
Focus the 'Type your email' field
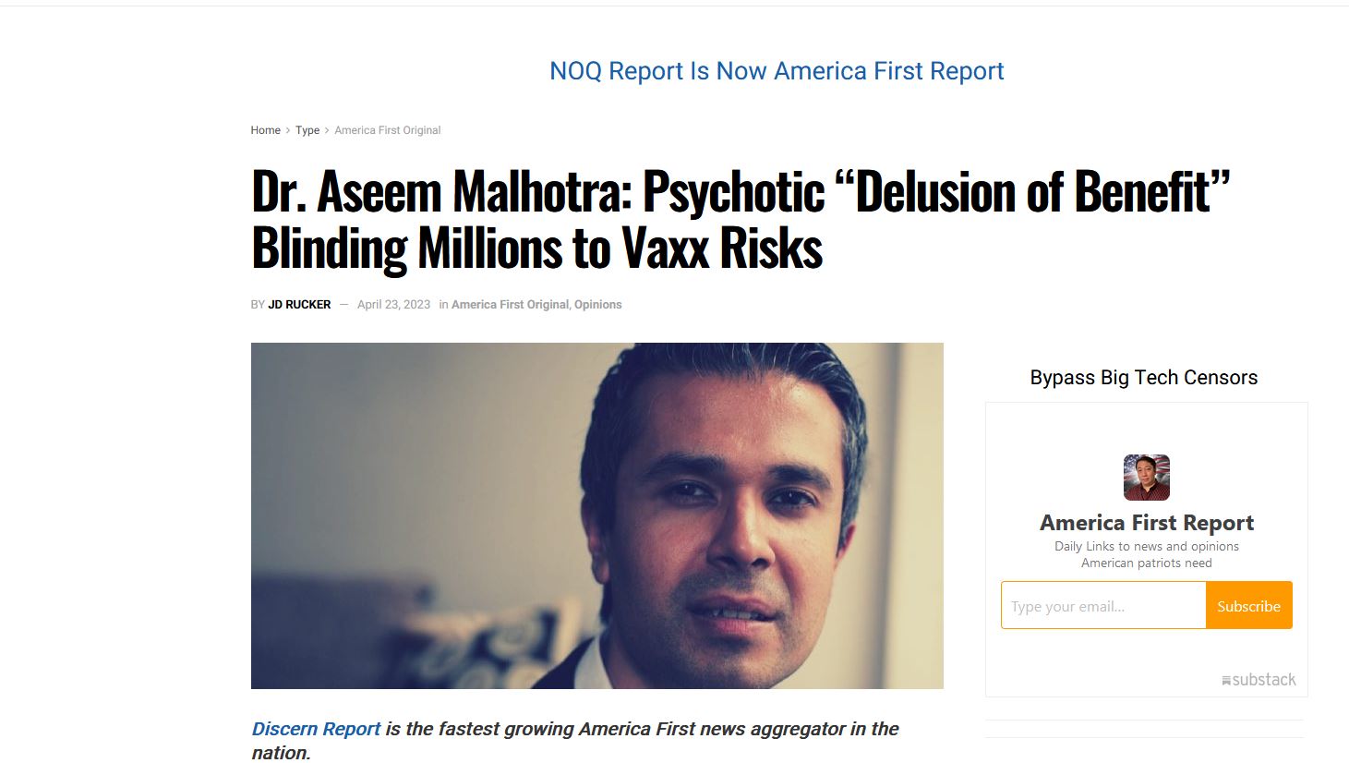click(x=1102, y=606)
